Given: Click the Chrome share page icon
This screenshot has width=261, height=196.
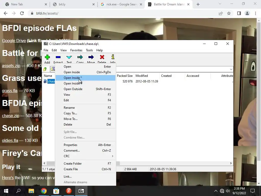Looking at the screenshot, I should coord(221,13).
